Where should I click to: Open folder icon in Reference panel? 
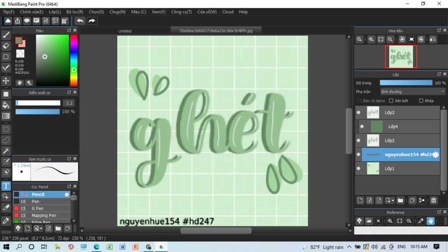[369, 221]
